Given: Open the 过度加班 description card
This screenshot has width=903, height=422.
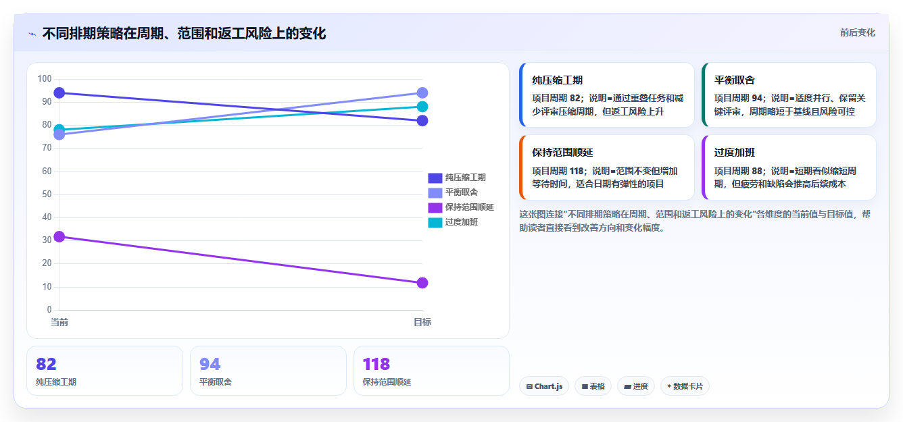Looking at the screenshot, I should coord(789,167).
